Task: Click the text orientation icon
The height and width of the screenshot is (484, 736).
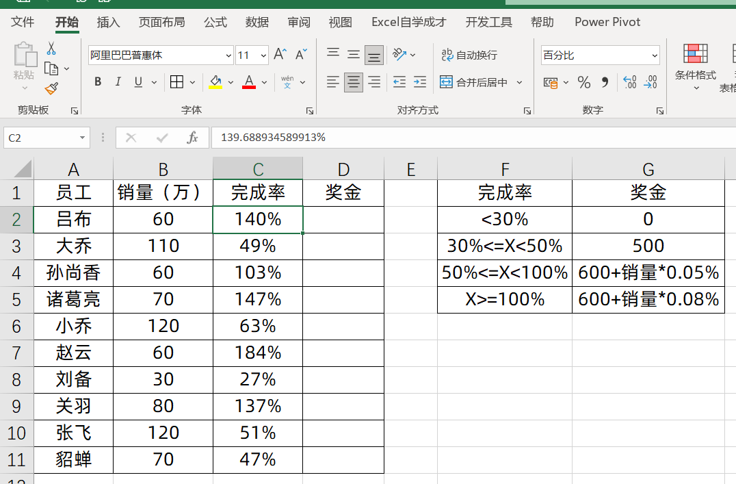Action: click(x=399, y=55)
